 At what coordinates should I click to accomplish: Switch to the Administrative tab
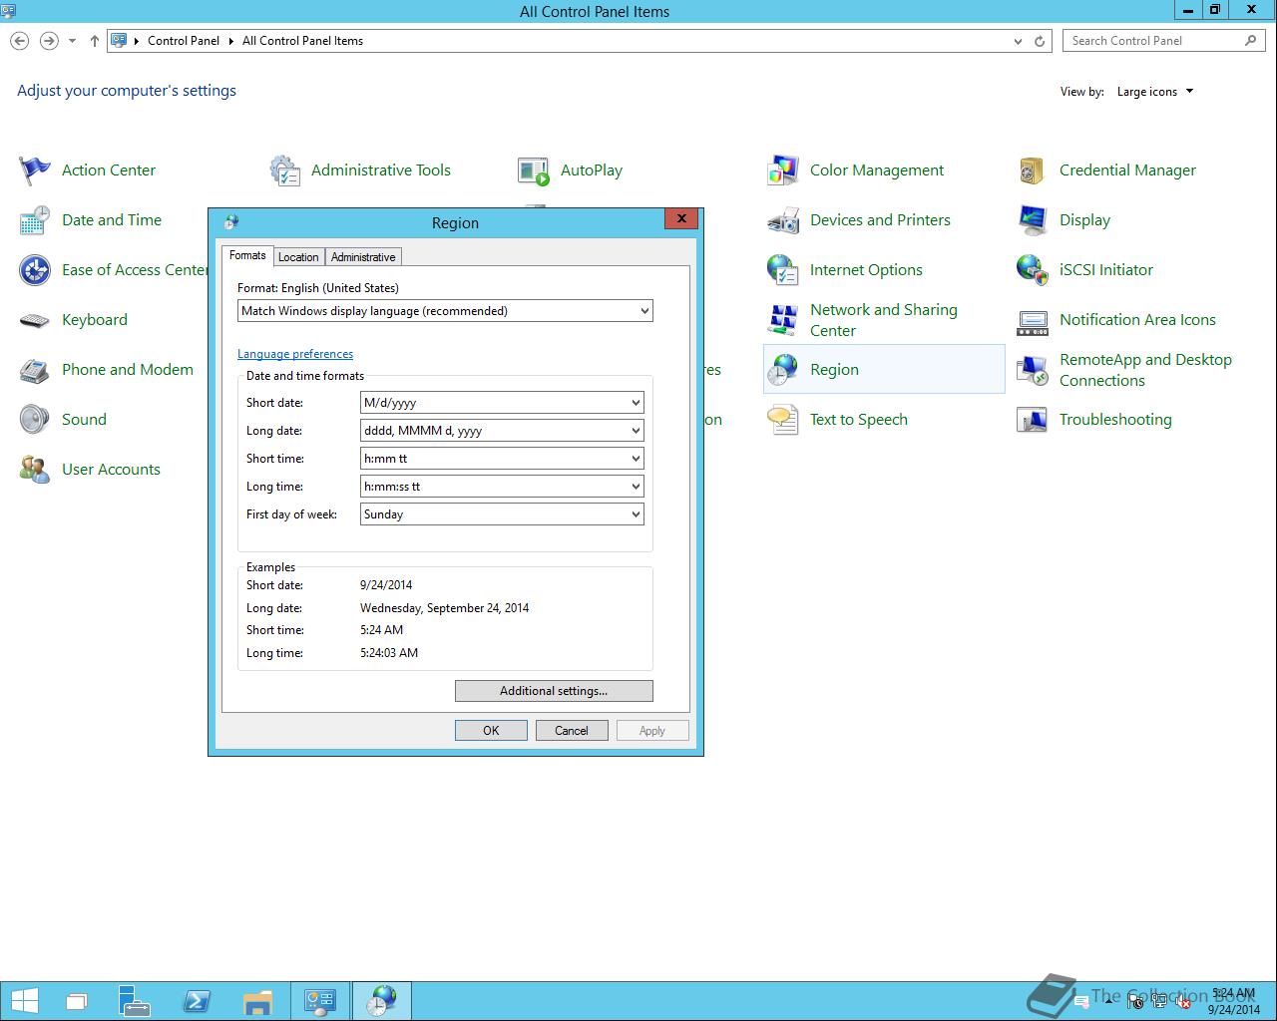(x=363, y=257)
